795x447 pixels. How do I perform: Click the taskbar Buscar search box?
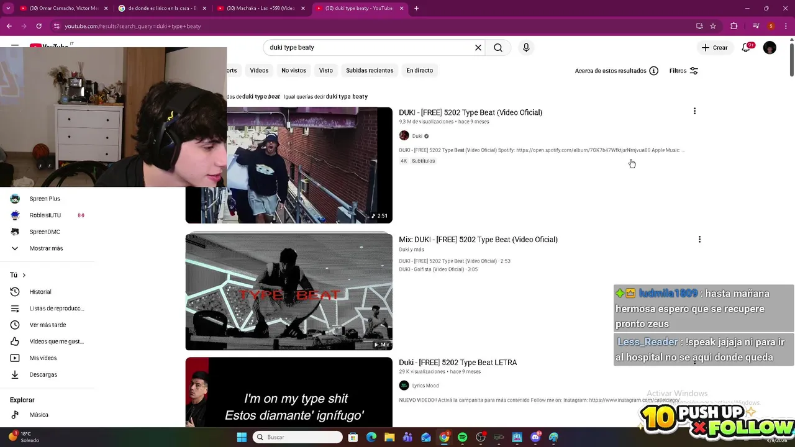pyautogui.click(x=298, y=437)
